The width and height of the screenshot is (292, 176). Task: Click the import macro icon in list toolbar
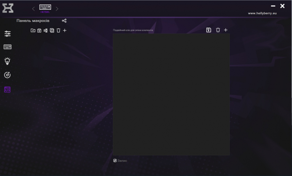39,30
